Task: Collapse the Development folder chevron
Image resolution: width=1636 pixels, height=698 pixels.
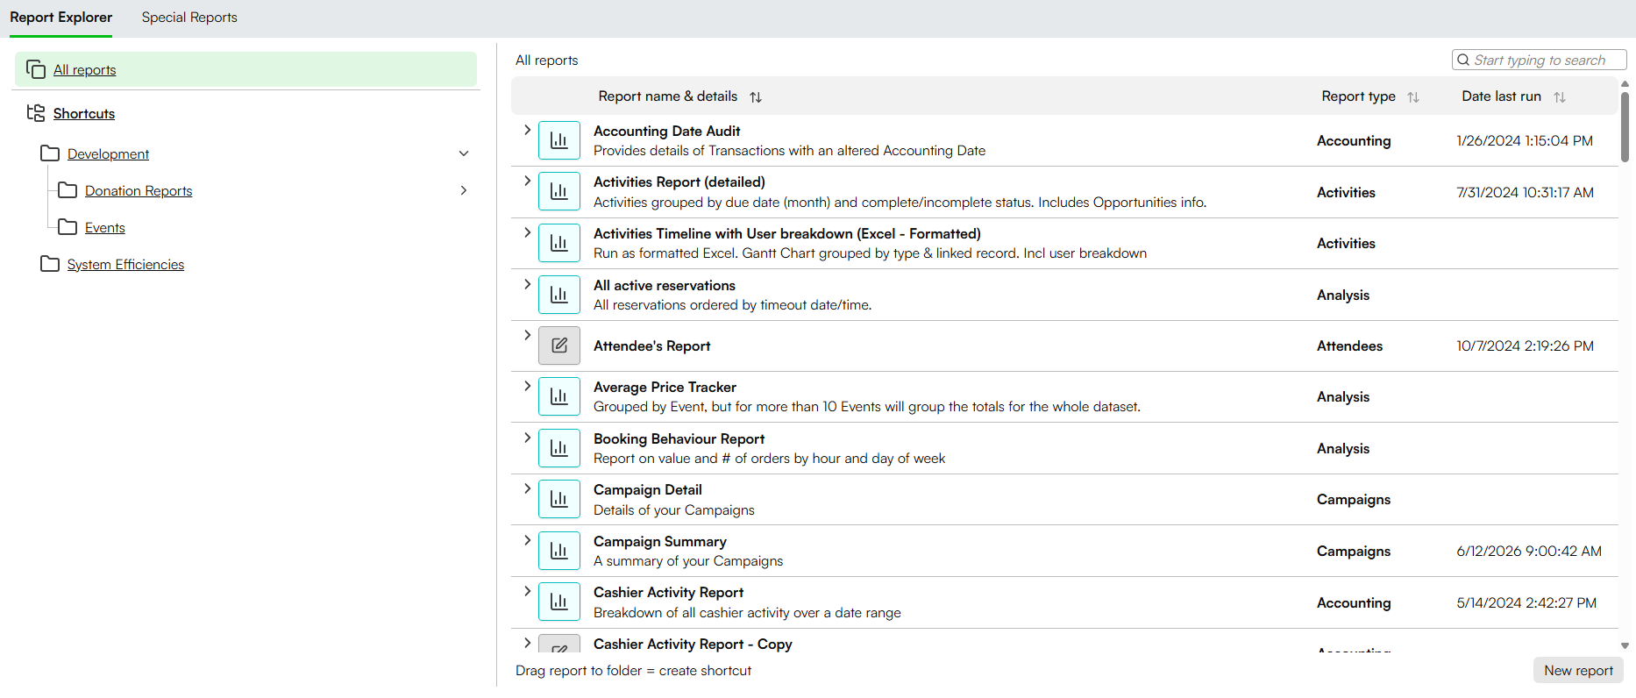Action: click(464, 153)
